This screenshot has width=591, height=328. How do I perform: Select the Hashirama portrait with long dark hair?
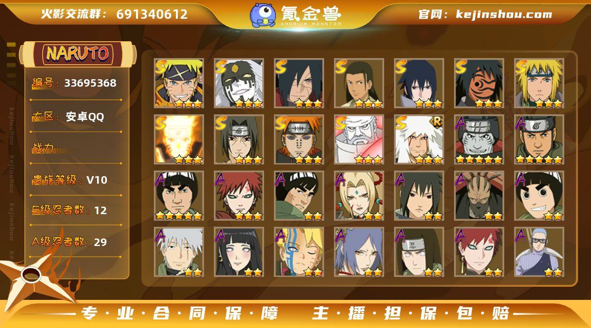pyautogui.click(x=359, y=83)
